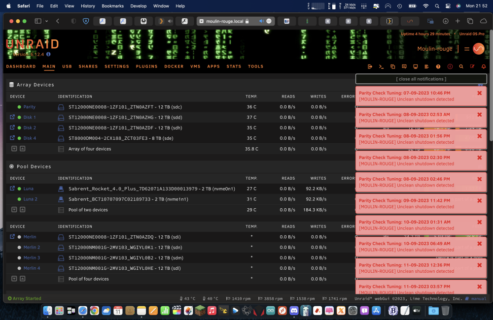Click the red edit pencil icon

[472, 66]
